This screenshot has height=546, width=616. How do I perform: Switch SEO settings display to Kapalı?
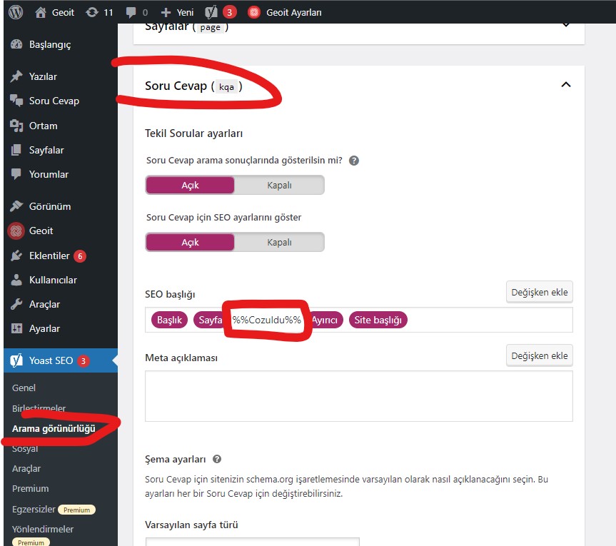pyautogui.click(x=279, y=242)
